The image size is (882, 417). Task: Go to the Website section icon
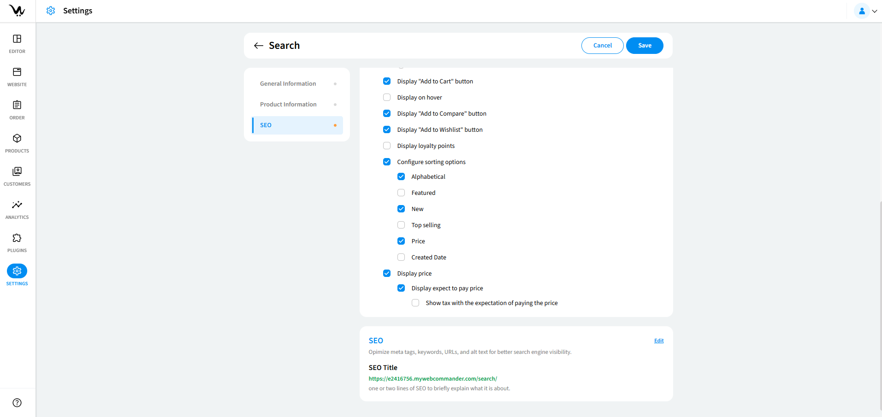(17, 72)
